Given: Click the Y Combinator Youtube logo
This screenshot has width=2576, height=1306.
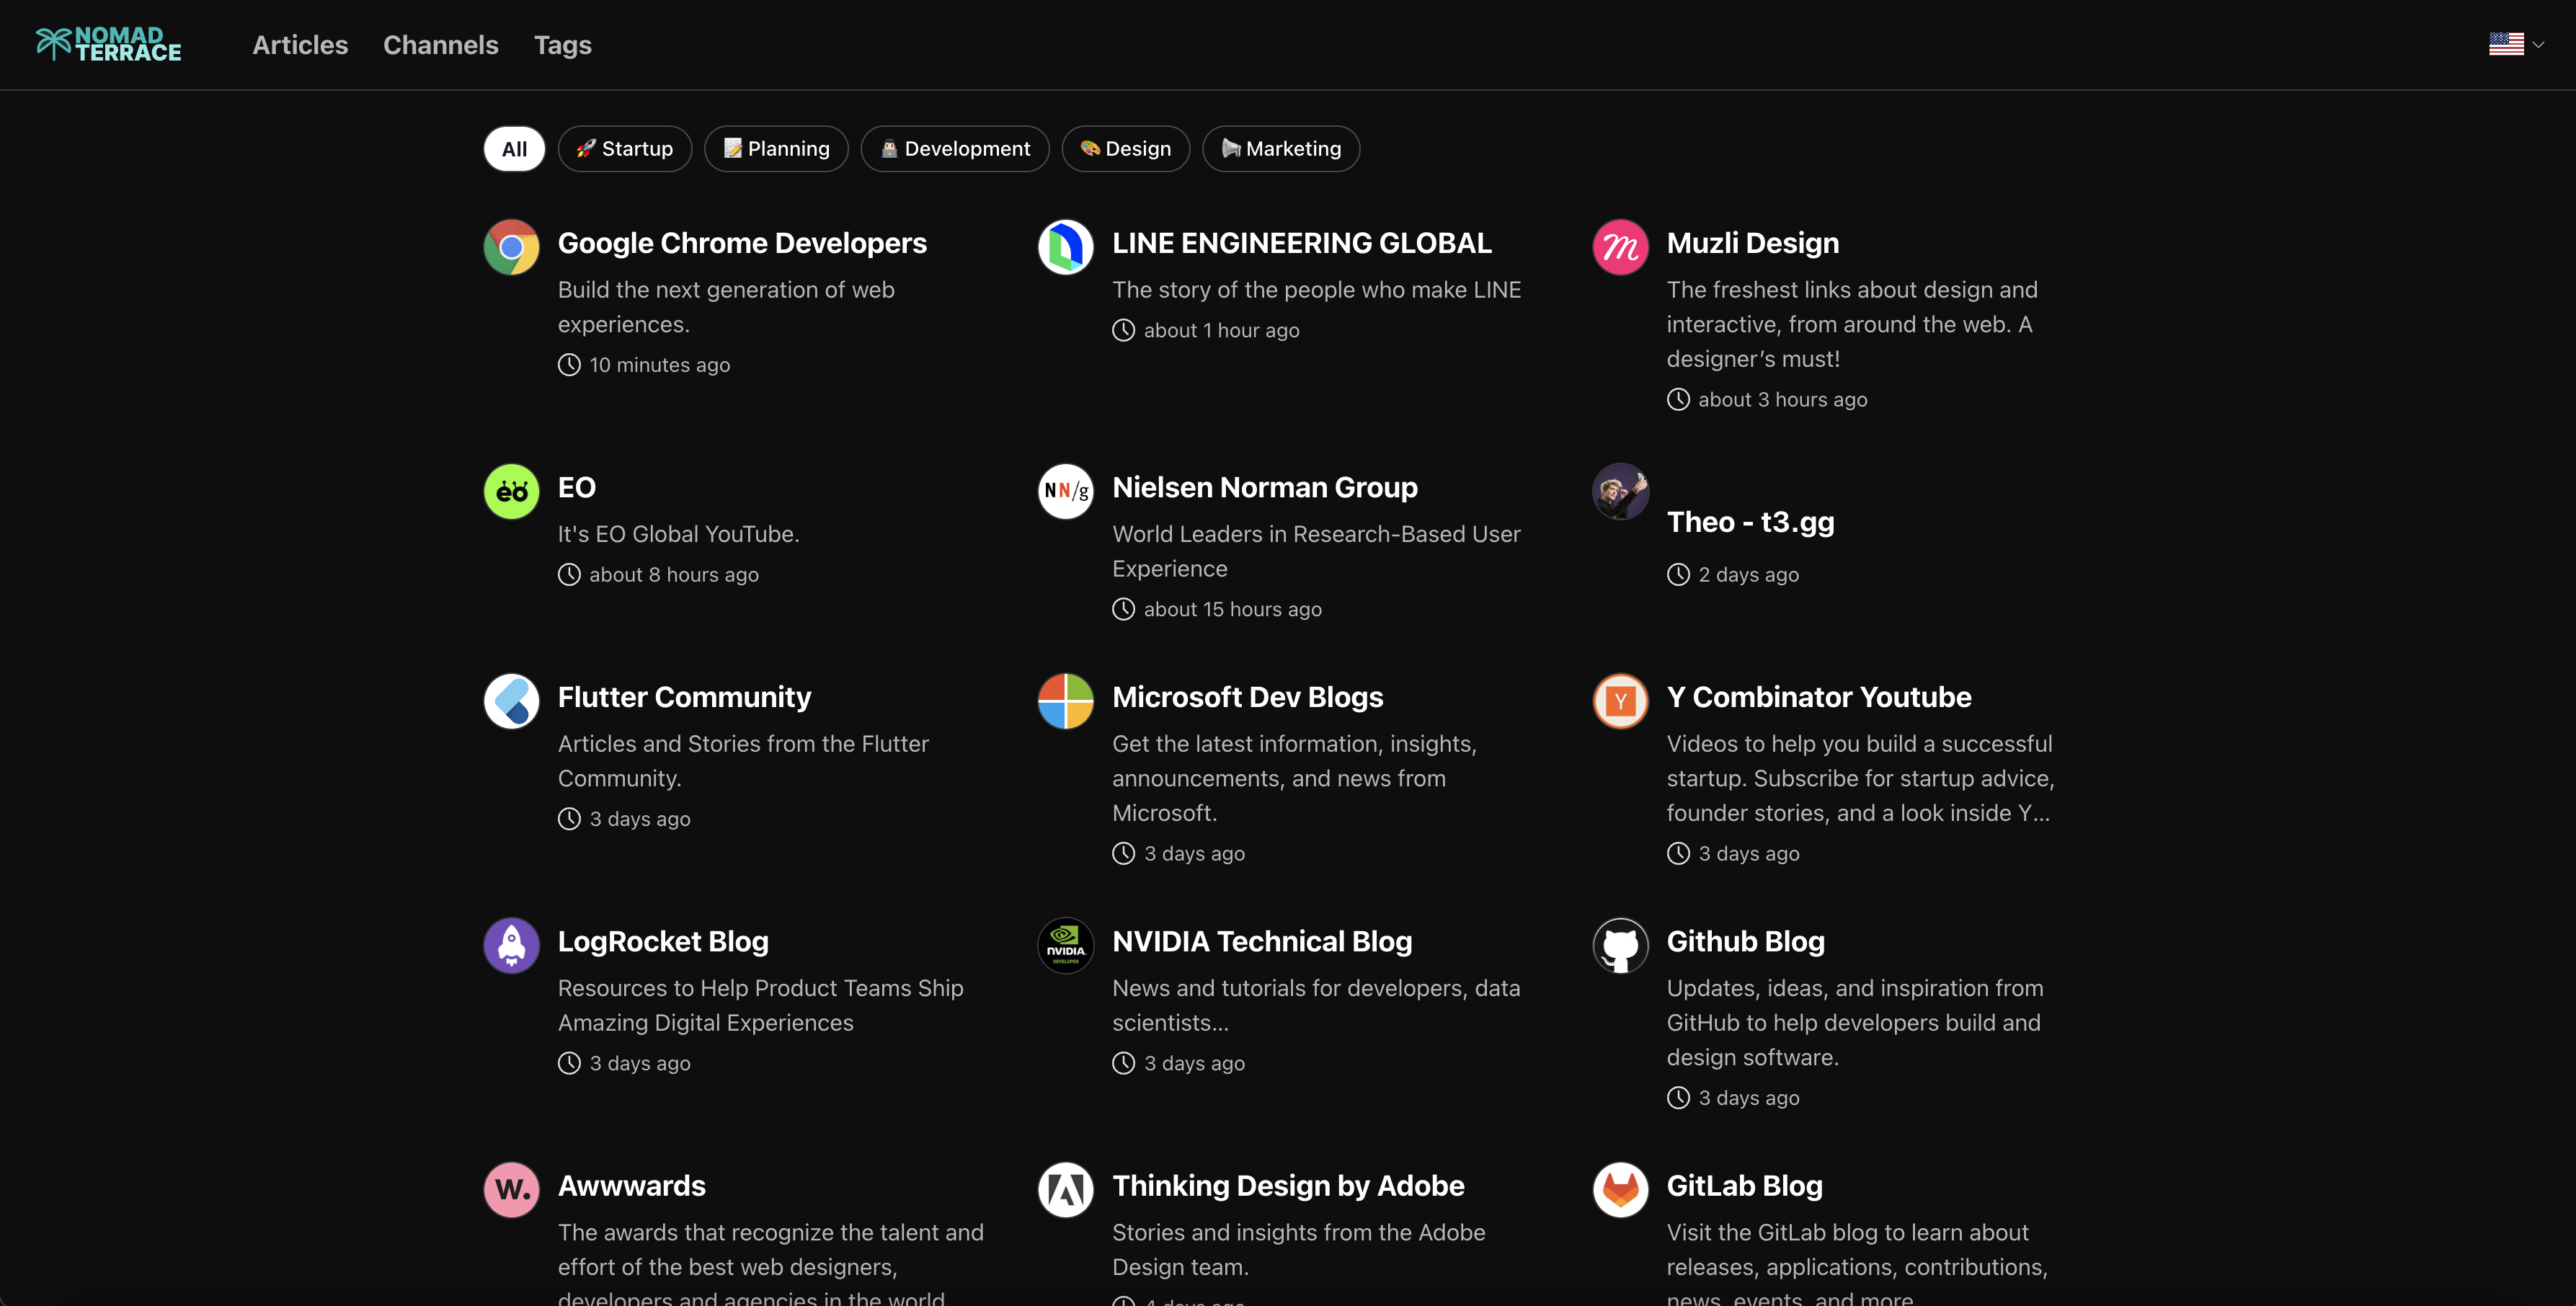Looking at the screenshot, I should [x=1620, y=701].
